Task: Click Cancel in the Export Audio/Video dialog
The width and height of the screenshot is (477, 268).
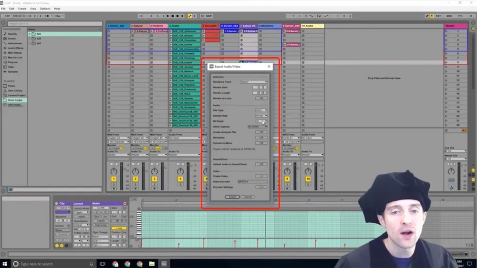Action: (x=248, y=197)
